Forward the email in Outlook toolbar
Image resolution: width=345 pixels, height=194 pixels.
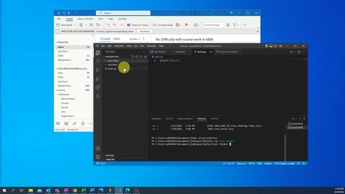121,25
